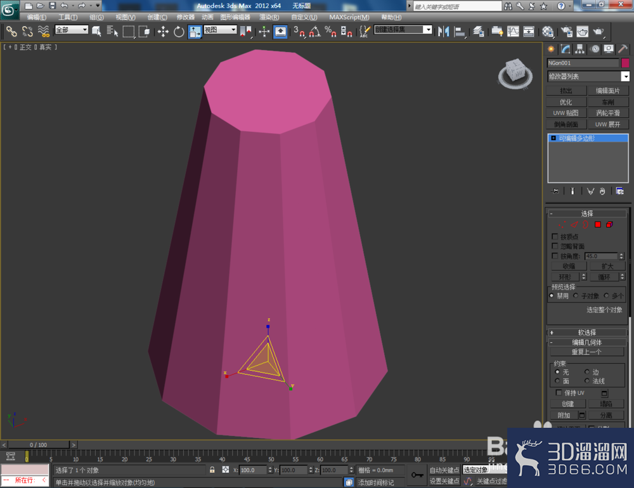Open the Hierarchy command panel tab
The image size is (634, 488).
pyautogui.click(x=580, y=49)
